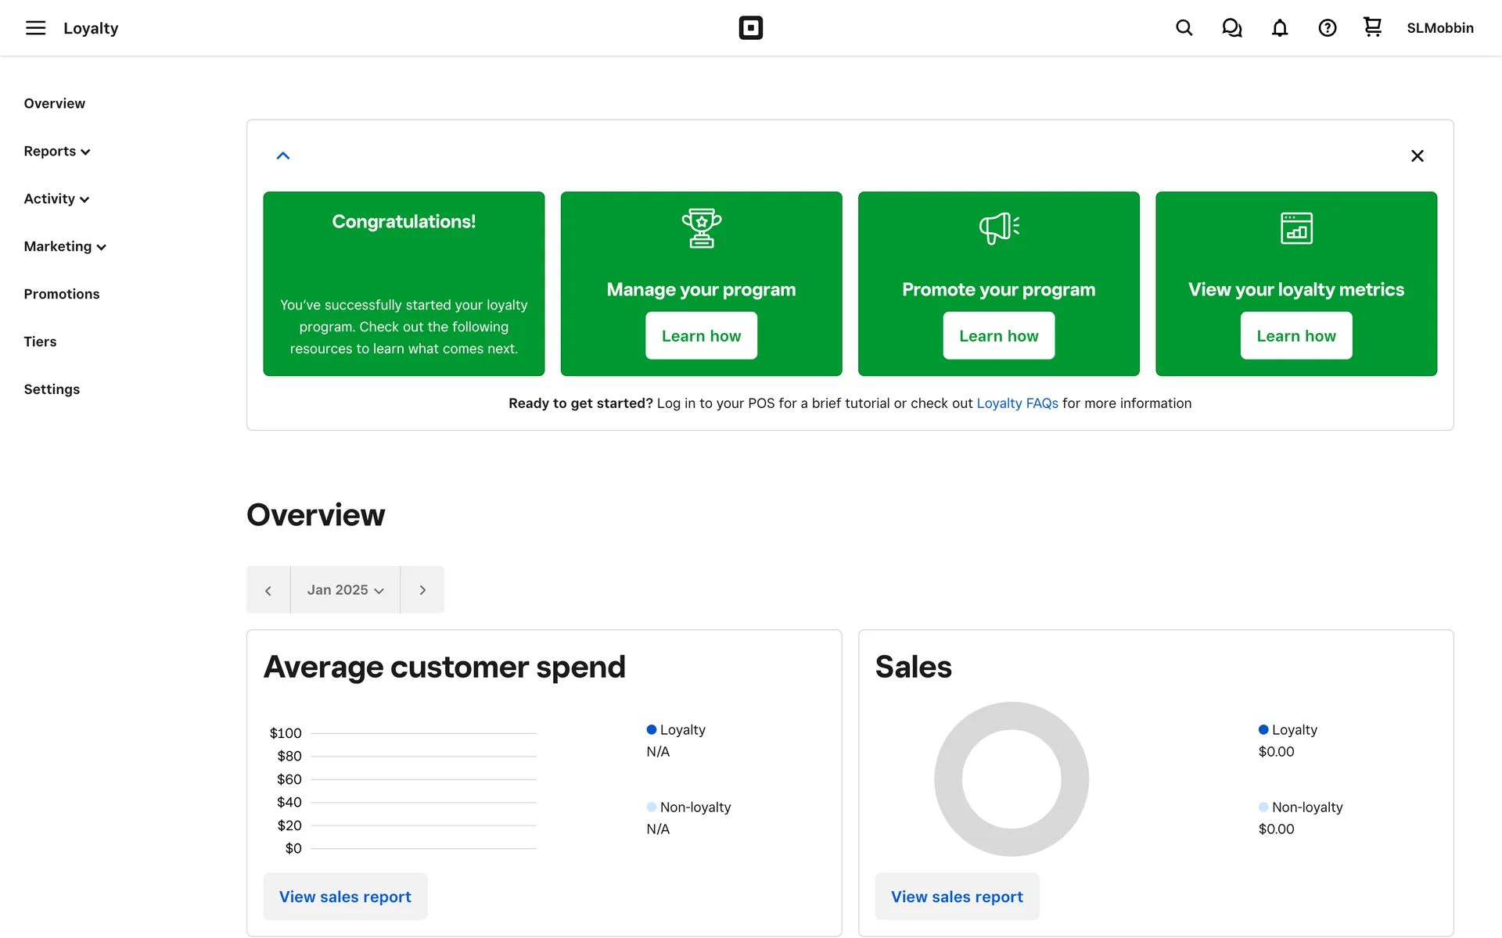This screenshot has height=938, width=1502.
Task: Click View sales report under Sales chart
Action: [957, 897]
